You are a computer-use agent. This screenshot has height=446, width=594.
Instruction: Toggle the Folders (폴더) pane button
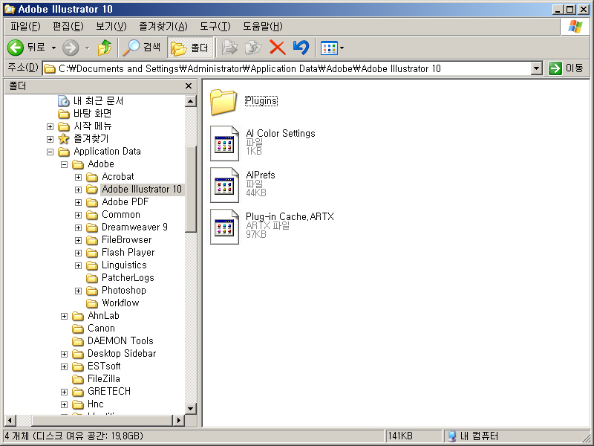point(190,48)
